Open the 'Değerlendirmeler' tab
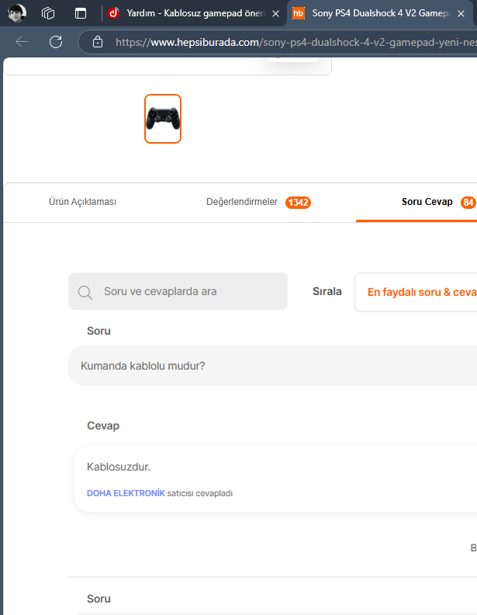The height and width of the screenshot is (615, 477). click(x=242, y=202)
